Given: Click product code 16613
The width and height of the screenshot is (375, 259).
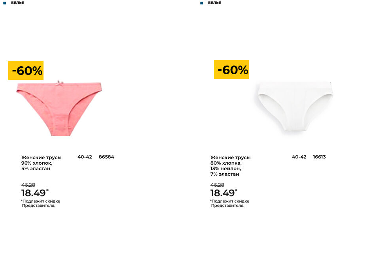Looking at the screenshot, I should tap(319, 157).
